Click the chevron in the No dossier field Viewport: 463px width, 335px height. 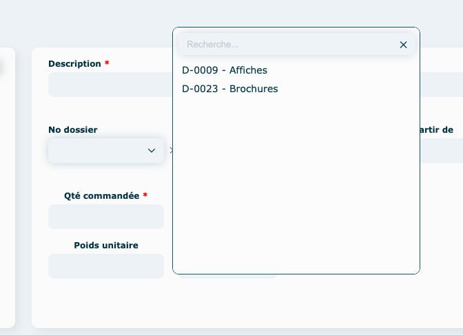coord(152,151)
